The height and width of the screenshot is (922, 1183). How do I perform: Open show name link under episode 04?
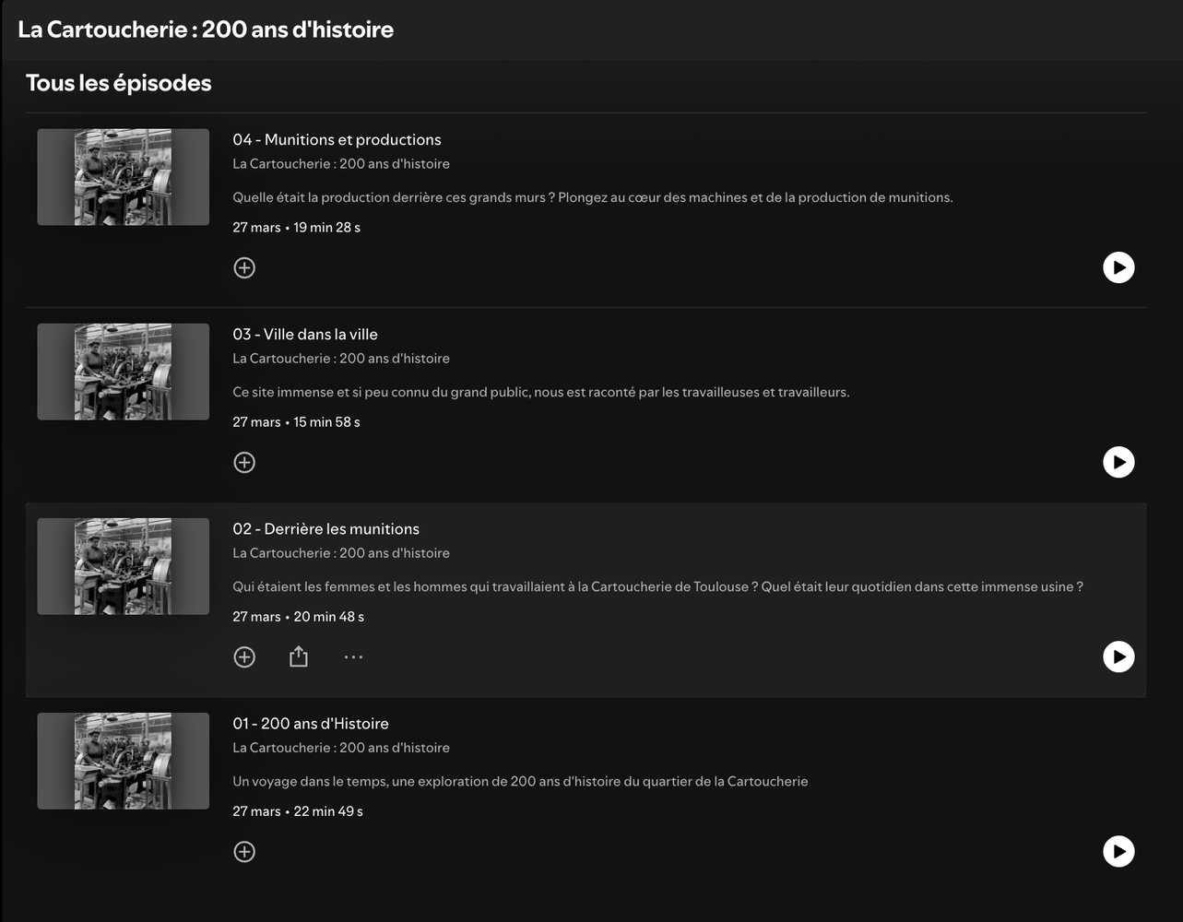[341, 163]
